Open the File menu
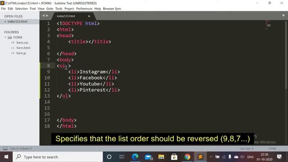The height and width of the screenshot is (162, 288). [3, 9]
